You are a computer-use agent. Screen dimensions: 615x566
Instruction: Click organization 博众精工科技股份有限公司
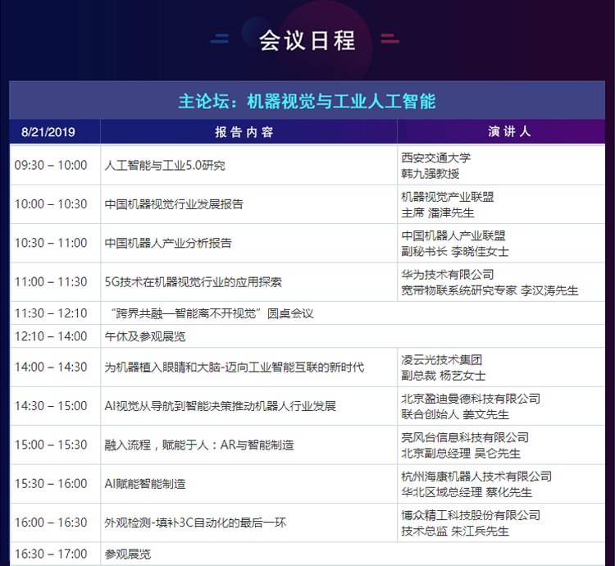click(x=471, y=514)
